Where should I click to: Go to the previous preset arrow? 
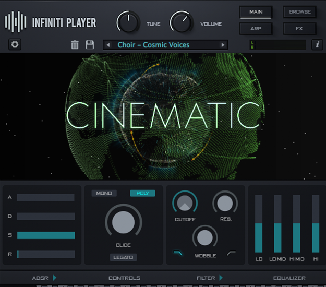coord(108,45)
